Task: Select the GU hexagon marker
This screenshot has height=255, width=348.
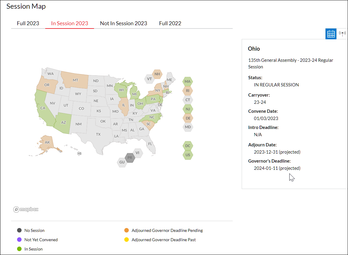Action: click(122, 162)
